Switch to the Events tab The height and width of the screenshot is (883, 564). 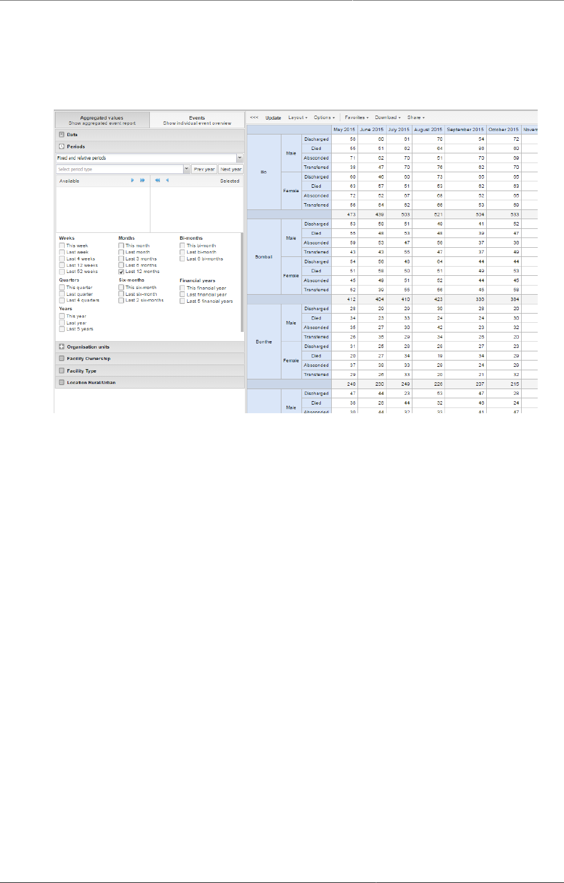(197, 120)
